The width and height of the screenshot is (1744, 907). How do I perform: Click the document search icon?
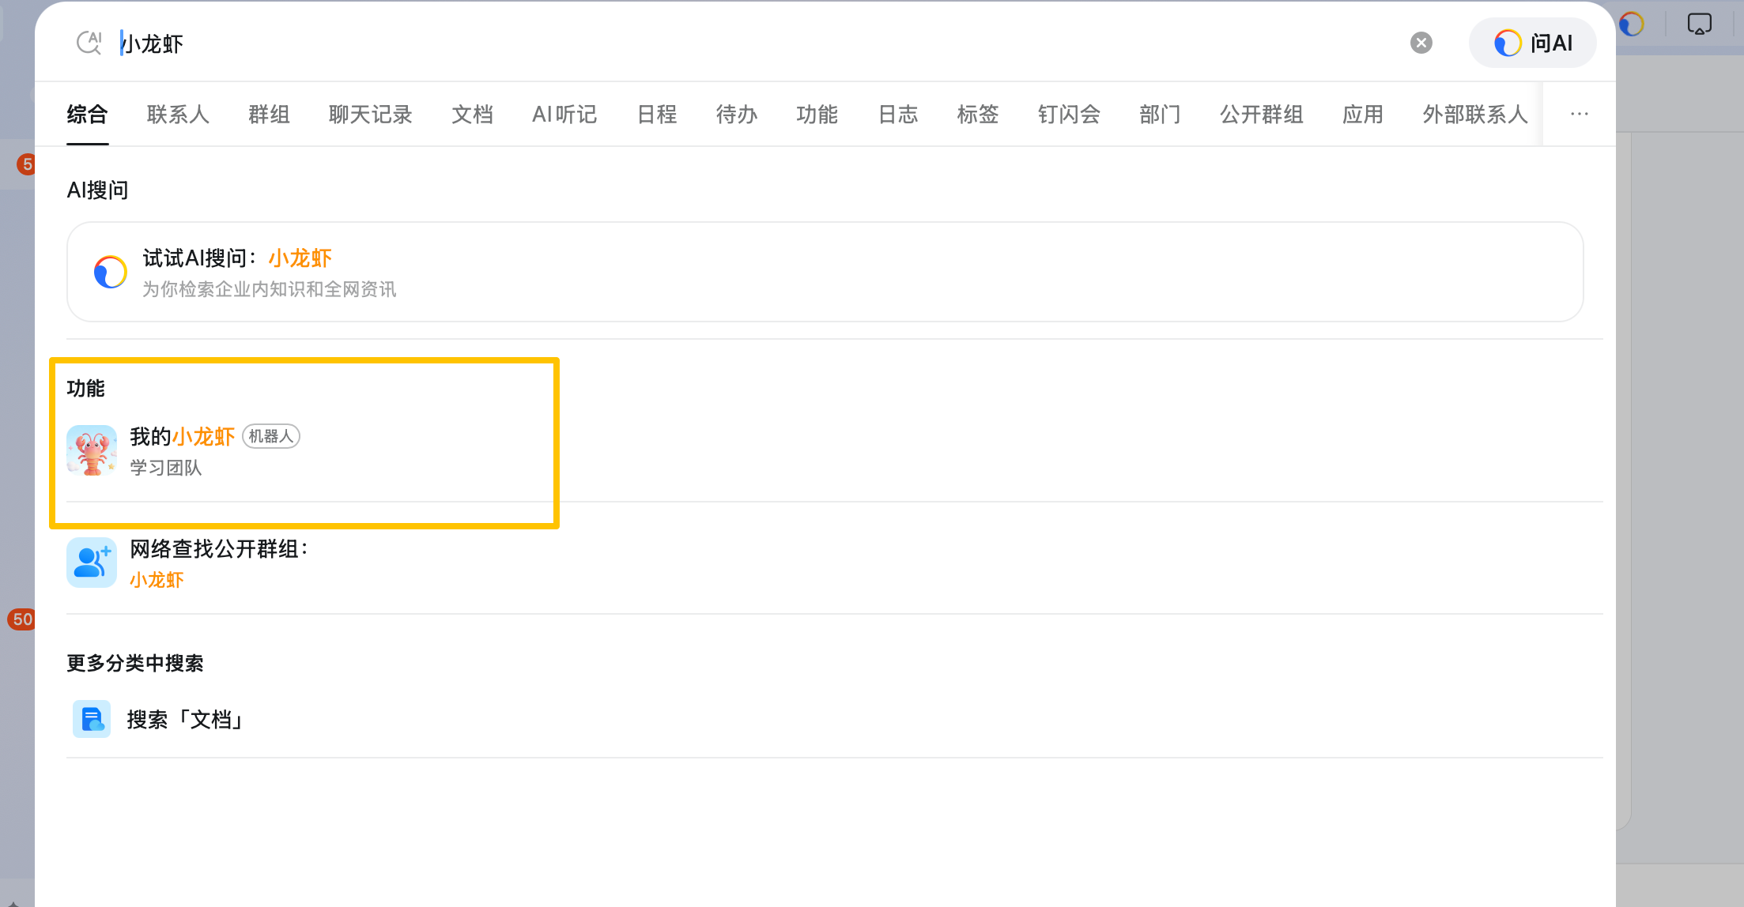[x=92, y=719]
